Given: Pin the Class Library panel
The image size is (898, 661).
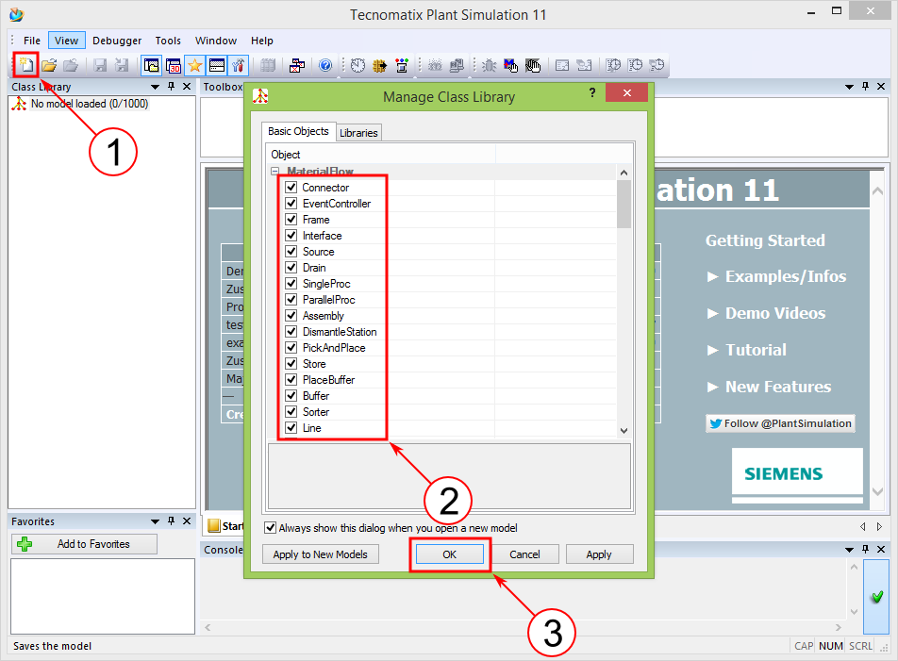Looking at the screenshot, I should tap(171, 87).
